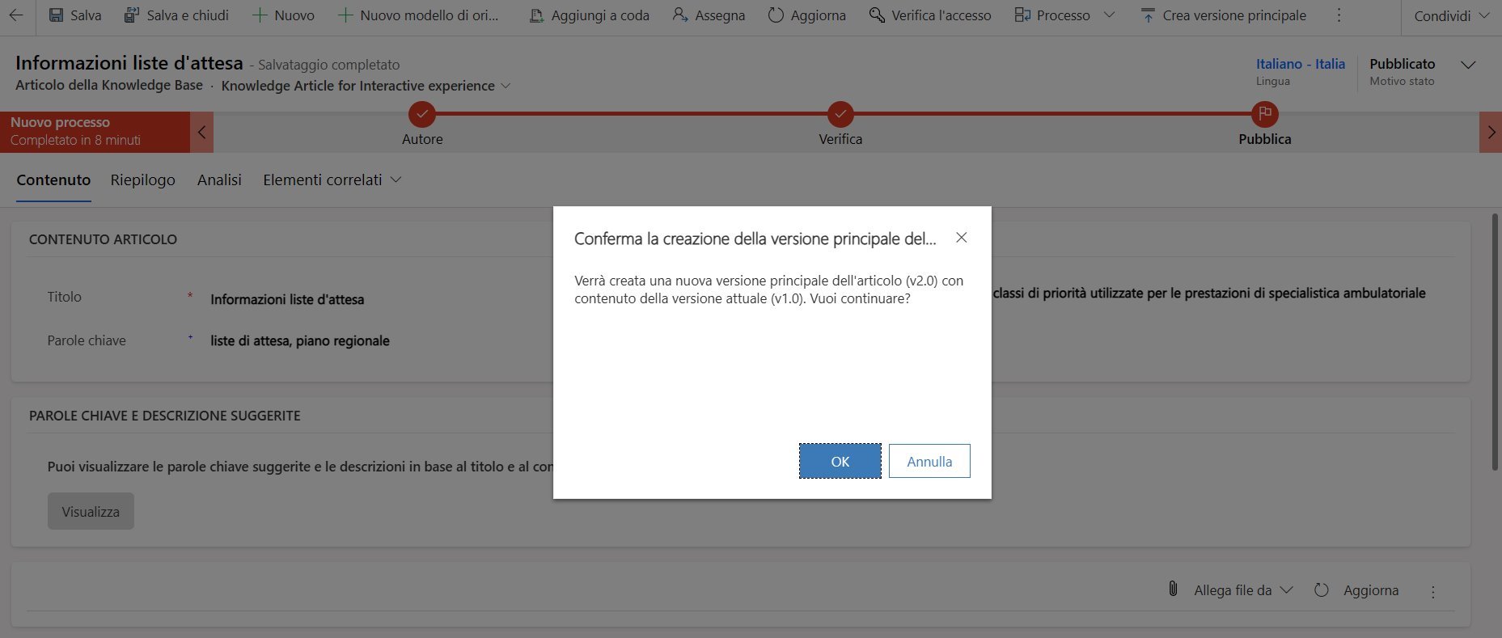Select the Pubblica process stage flag
Viewport: 1502px width, 638px height.
click(1264, 114)
